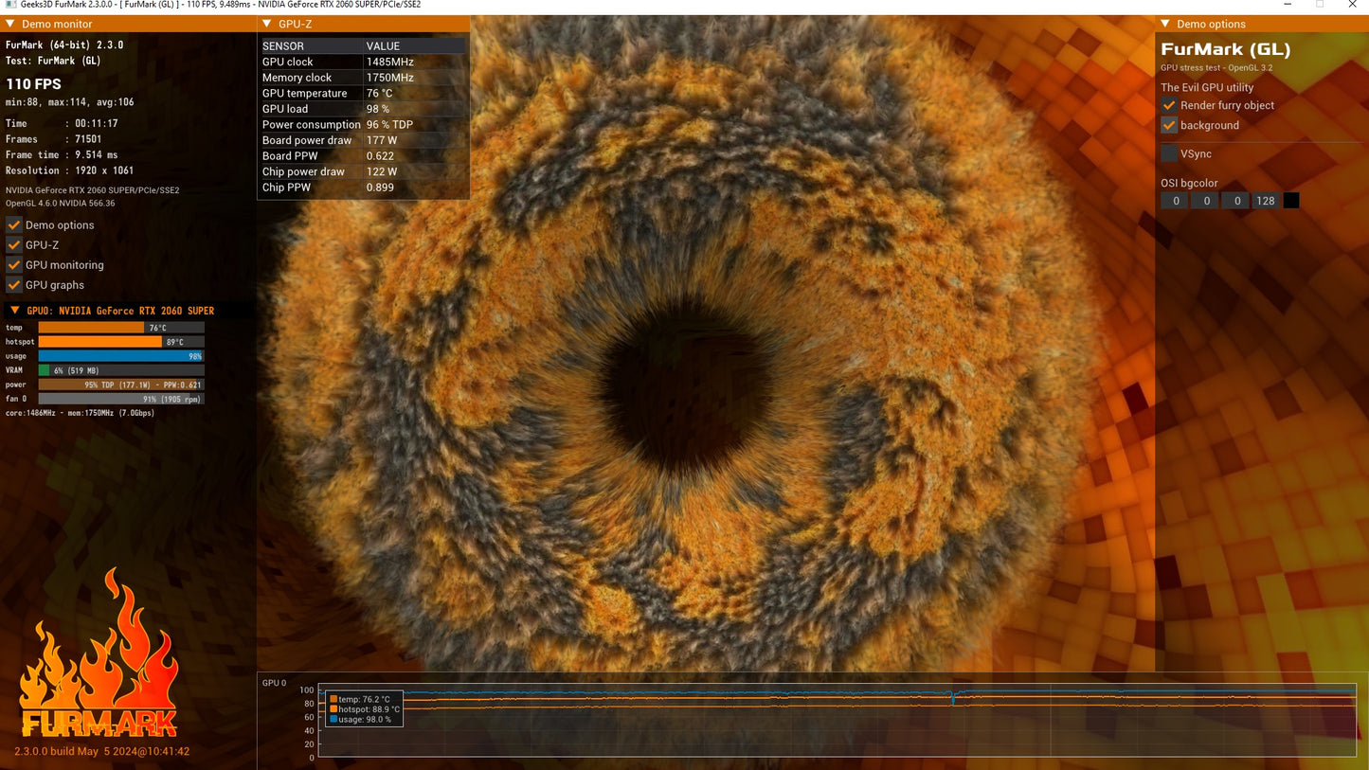Enable the VSync checkbox
1369x770 pixels.
(x=1169, y=153)
